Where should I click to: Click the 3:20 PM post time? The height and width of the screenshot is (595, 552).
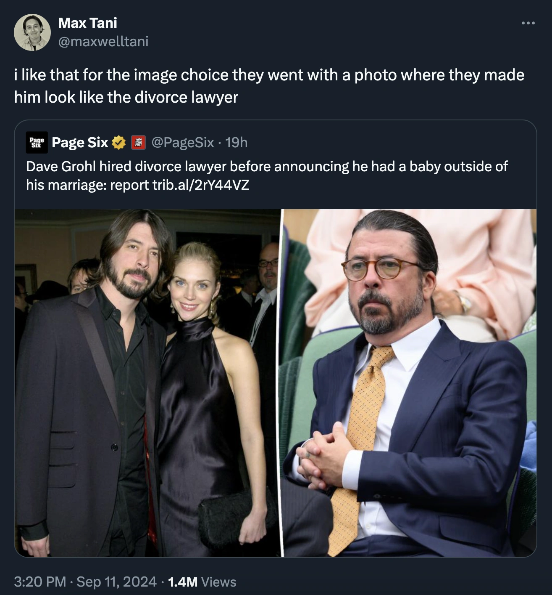coord(40,582)
